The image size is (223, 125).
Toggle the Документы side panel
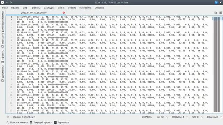click(x=2, y=73)
